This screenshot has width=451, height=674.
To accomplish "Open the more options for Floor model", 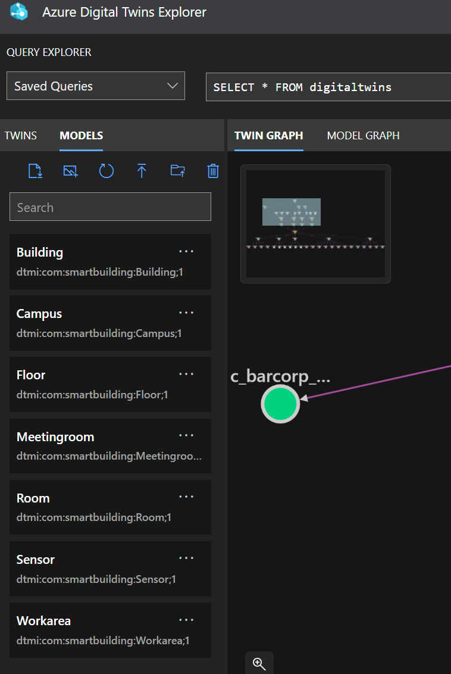I will [186, 375].
